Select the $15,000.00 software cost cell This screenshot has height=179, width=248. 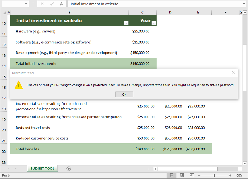pyautogui.click(x=143, y=42)
